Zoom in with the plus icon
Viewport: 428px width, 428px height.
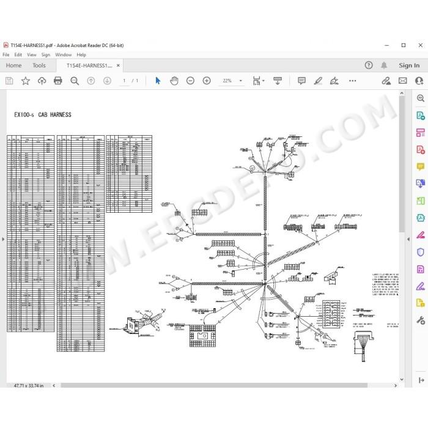click(x=207, y=81)
